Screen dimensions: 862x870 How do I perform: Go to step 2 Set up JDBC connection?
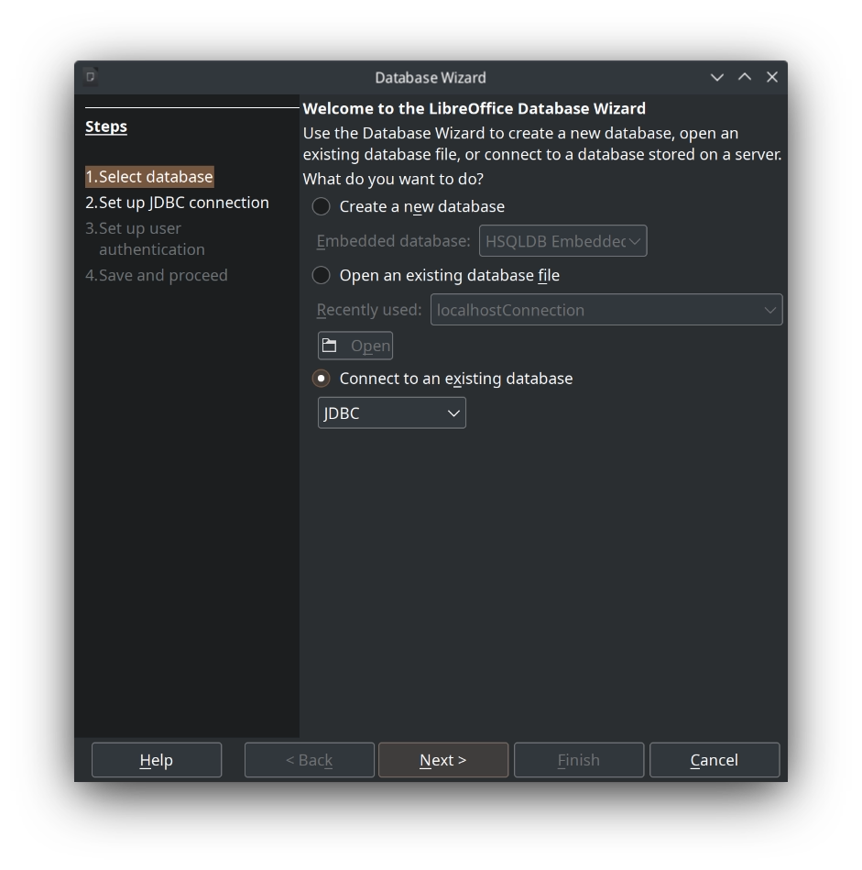click(177, 203)
